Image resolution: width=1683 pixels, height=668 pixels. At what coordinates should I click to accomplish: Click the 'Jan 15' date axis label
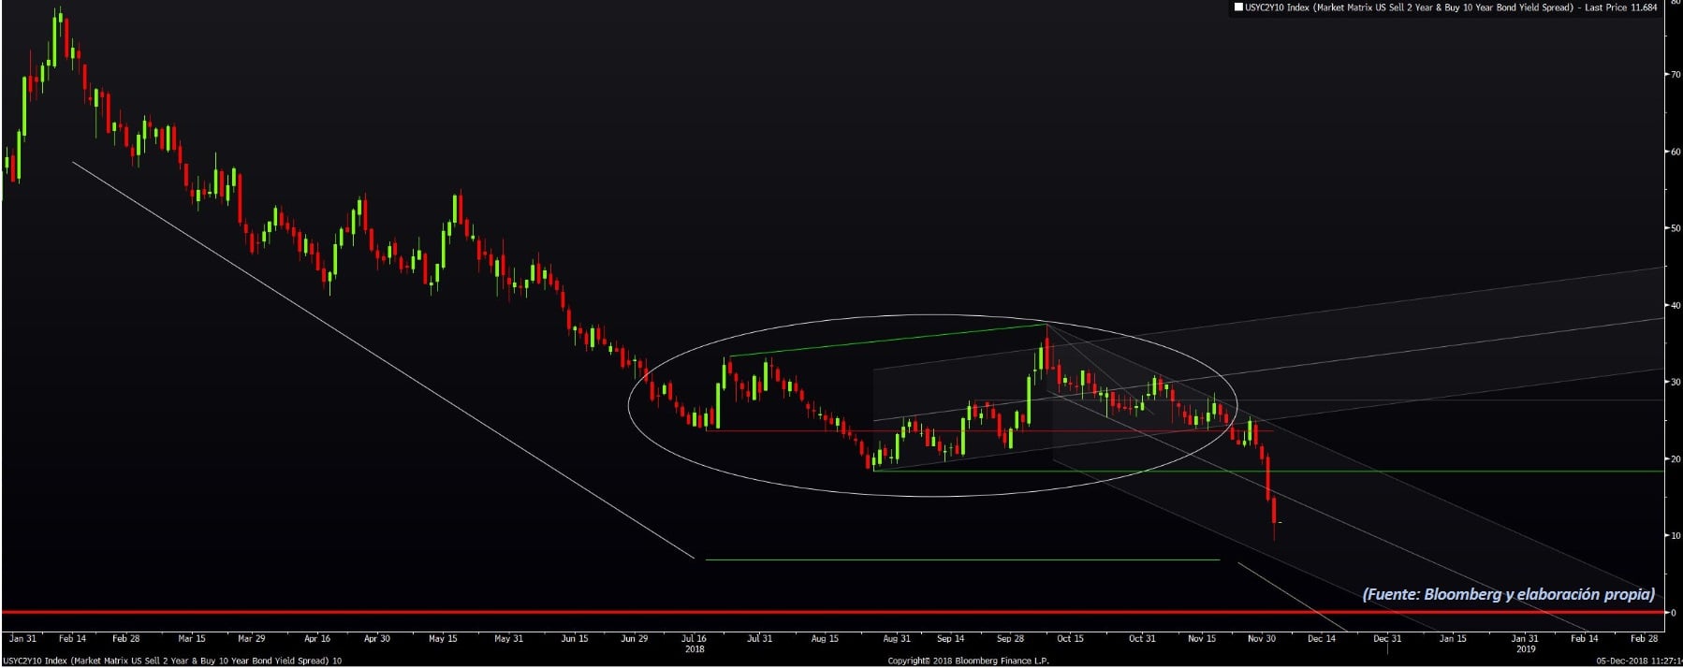coord(1453,638)
